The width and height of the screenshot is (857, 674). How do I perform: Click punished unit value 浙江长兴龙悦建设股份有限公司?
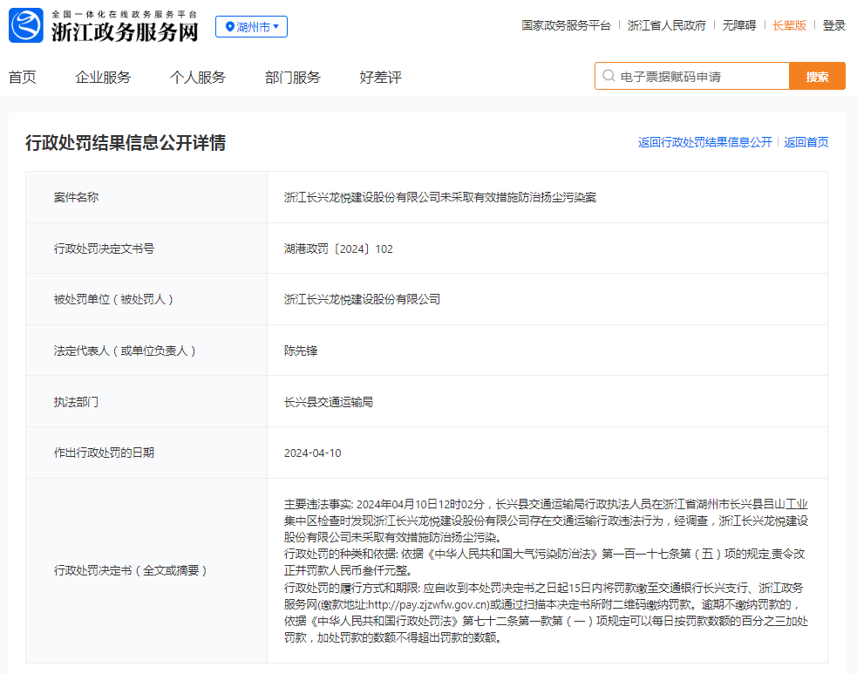362,299
